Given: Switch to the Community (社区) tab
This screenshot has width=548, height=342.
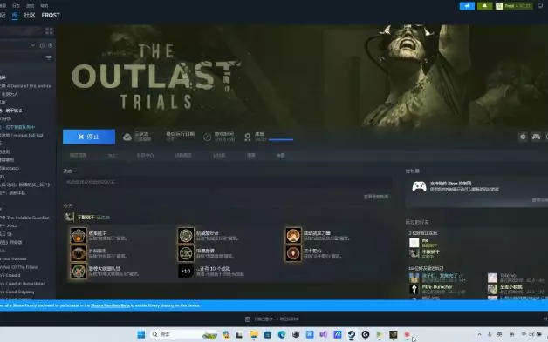Looking at the screenshot, I should coord(30,16).
